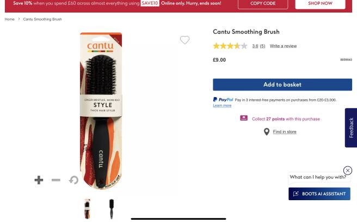Zoom in on product image
The image size is (357, 222).
click(x=39, y=180)
